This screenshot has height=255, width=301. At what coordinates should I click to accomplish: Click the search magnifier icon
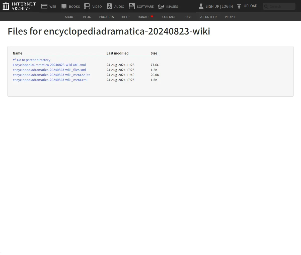pos(266,6)
